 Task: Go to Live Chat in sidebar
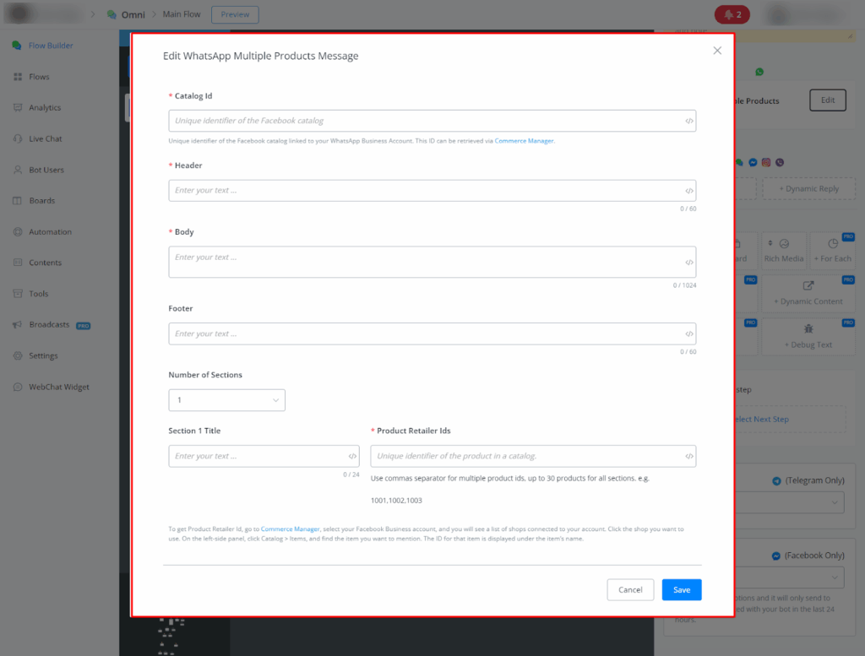coord(46,138)
